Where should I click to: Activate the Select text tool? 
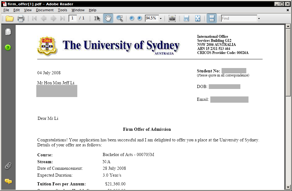click(x=97, y=18)
